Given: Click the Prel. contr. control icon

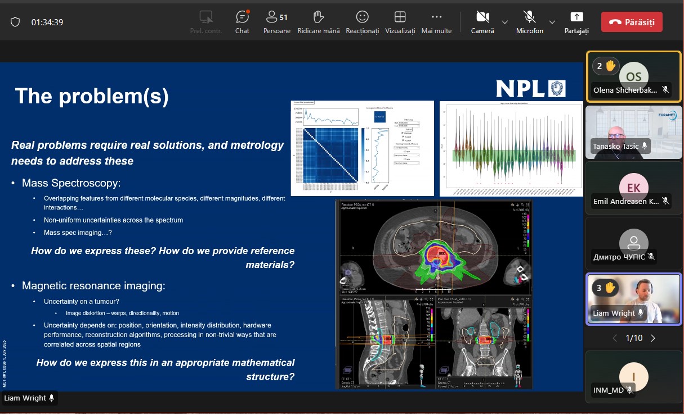Looking at the screenshot, I should point(206,22).
